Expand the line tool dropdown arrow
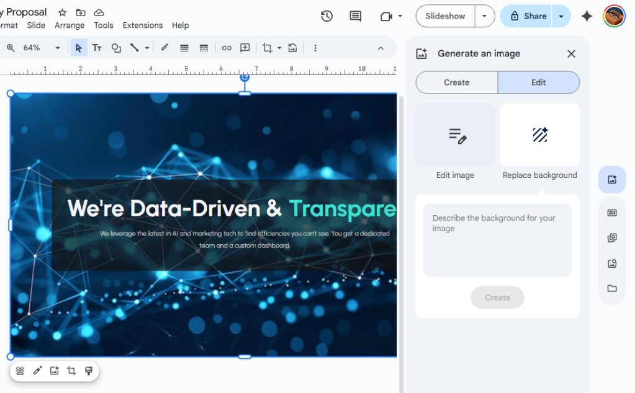The width and height of the screenshot is (635, 393). click(148, 47)
